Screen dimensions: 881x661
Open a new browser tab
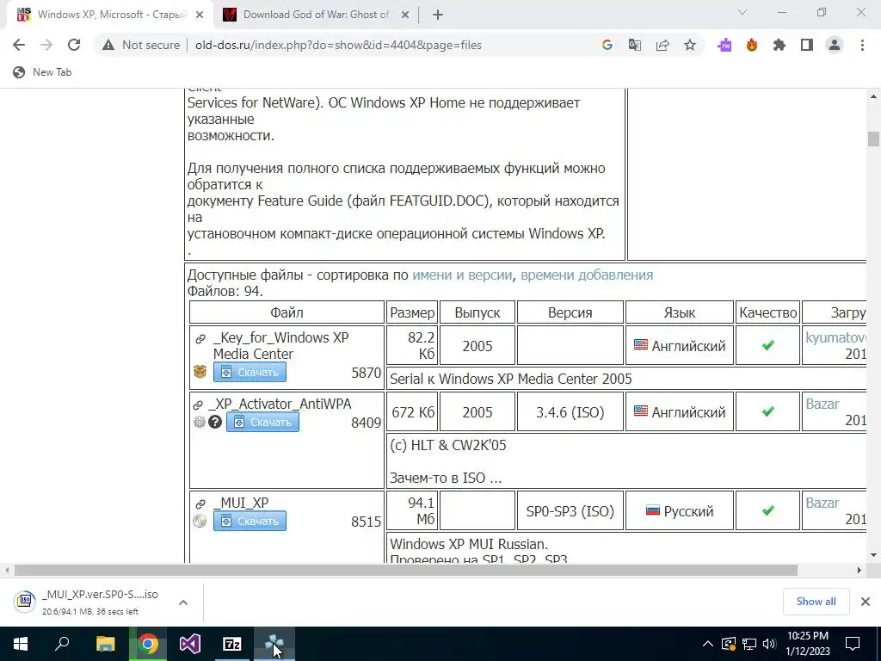point(438,15)
